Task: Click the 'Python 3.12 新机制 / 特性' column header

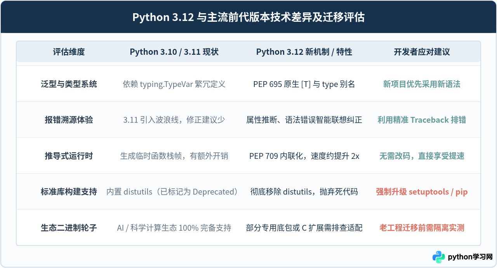Action: [304, 52]
